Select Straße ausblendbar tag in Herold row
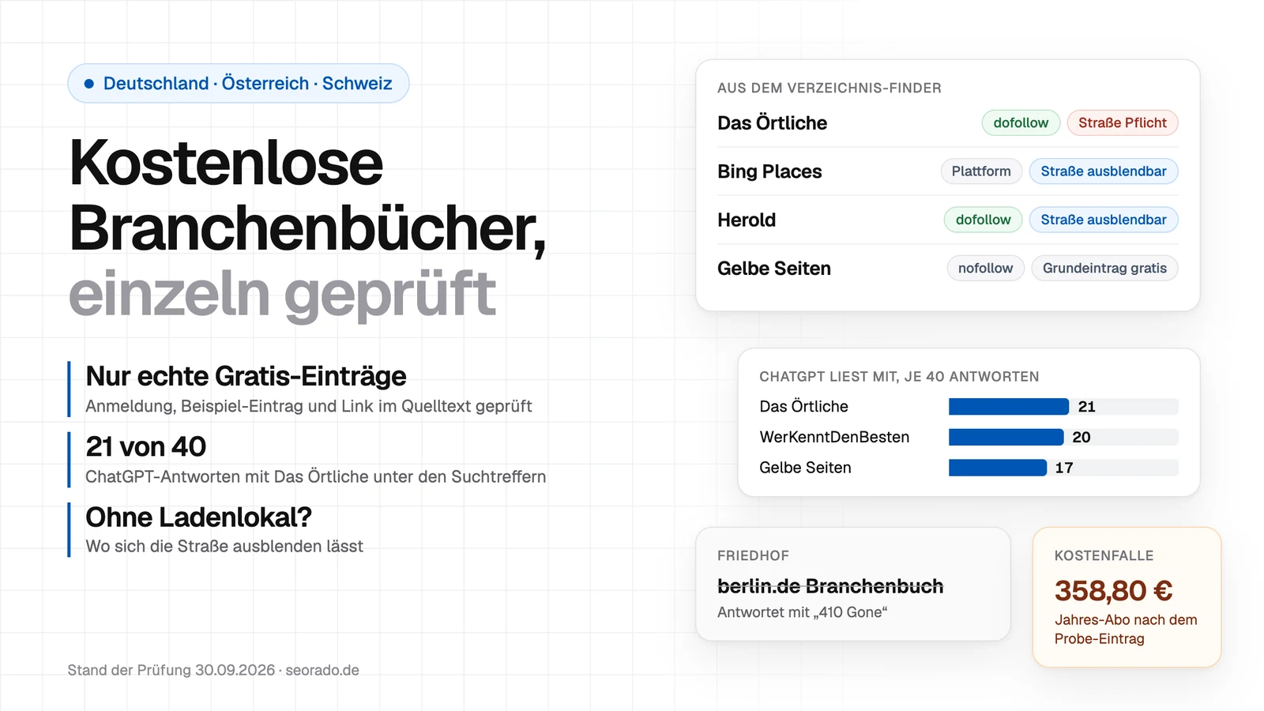 tap(1104, 220)
